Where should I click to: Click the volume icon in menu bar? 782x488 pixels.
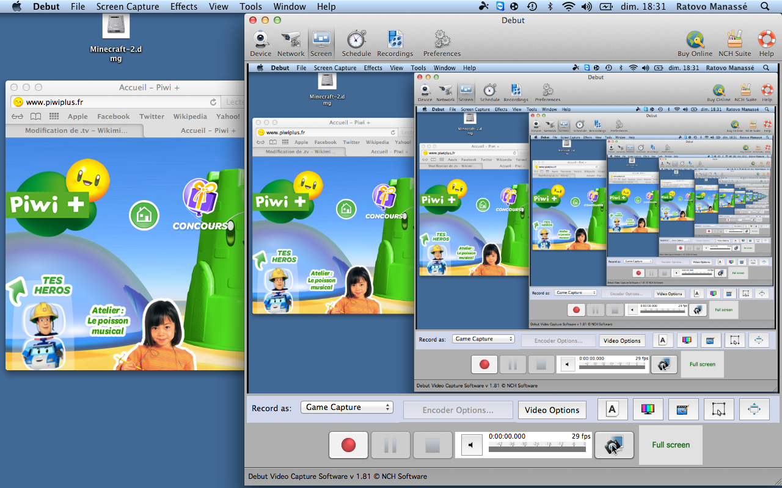point(586,7)
